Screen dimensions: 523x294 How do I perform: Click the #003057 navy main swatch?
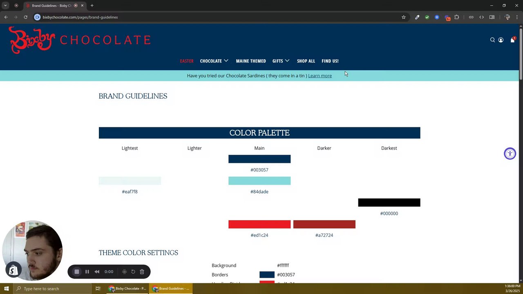click(259, 159)
